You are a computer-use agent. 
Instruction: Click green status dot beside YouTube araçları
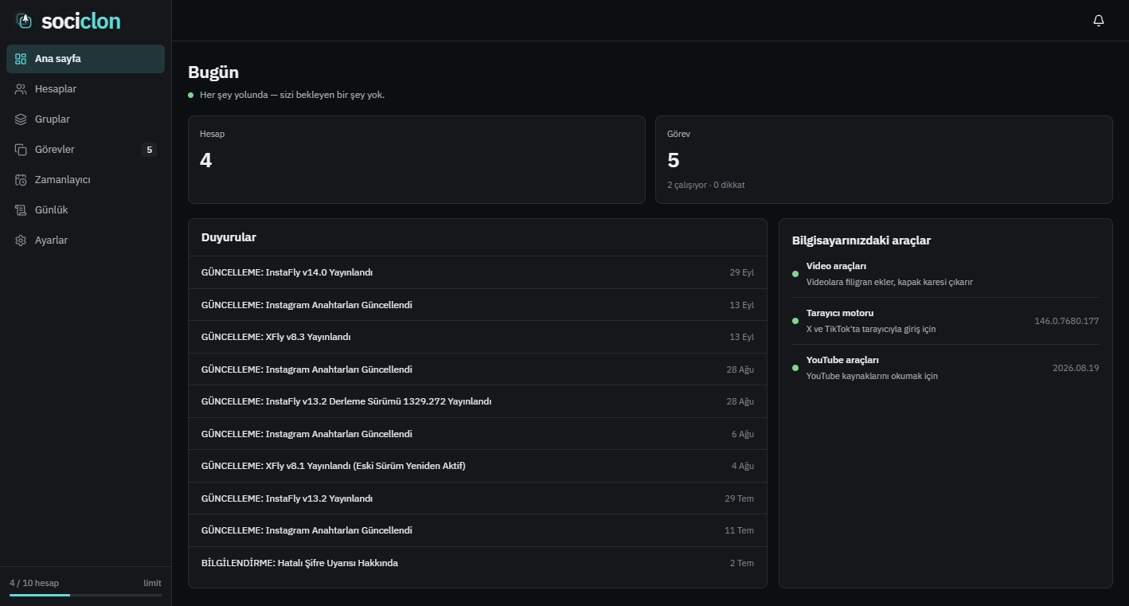click(795, 368)
